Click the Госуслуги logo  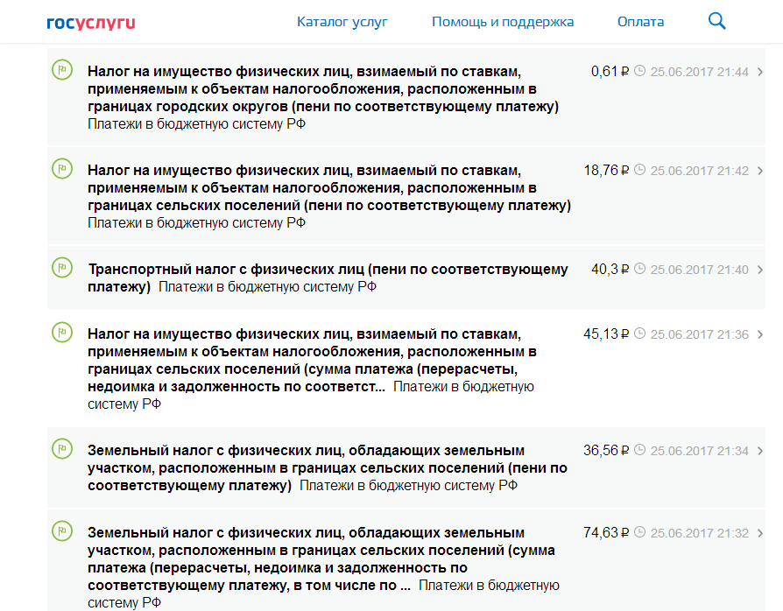tap(91, 22)
